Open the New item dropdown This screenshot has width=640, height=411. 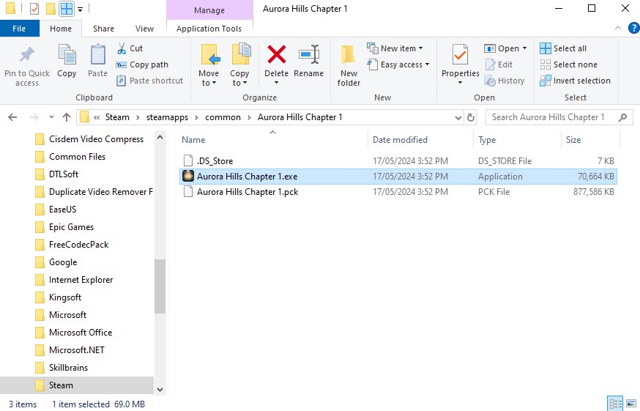[x=395, y=48]
